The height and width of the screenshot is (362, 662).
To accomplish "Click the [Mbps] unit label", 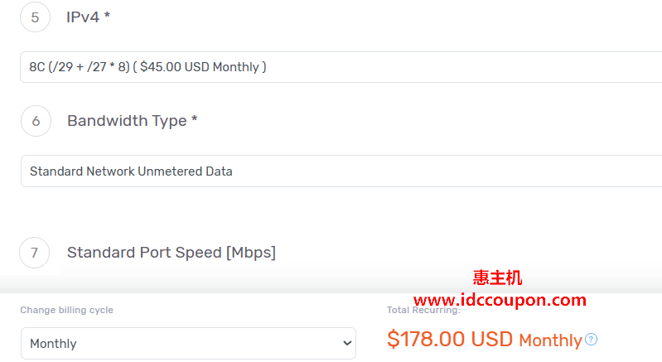I will 250,253.
